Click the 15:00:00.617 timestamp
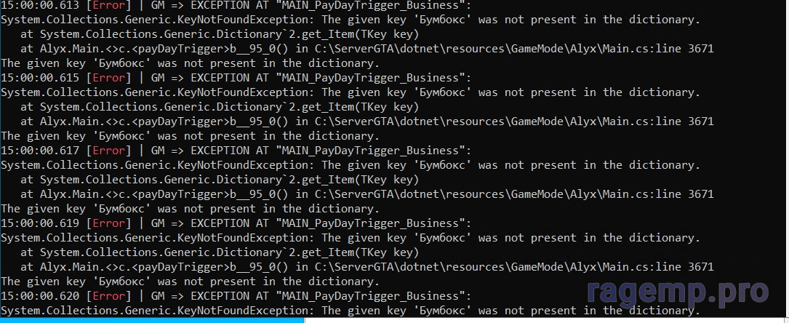Image resolution: width=789 pixels, height=323 pixels. (40, 151)
